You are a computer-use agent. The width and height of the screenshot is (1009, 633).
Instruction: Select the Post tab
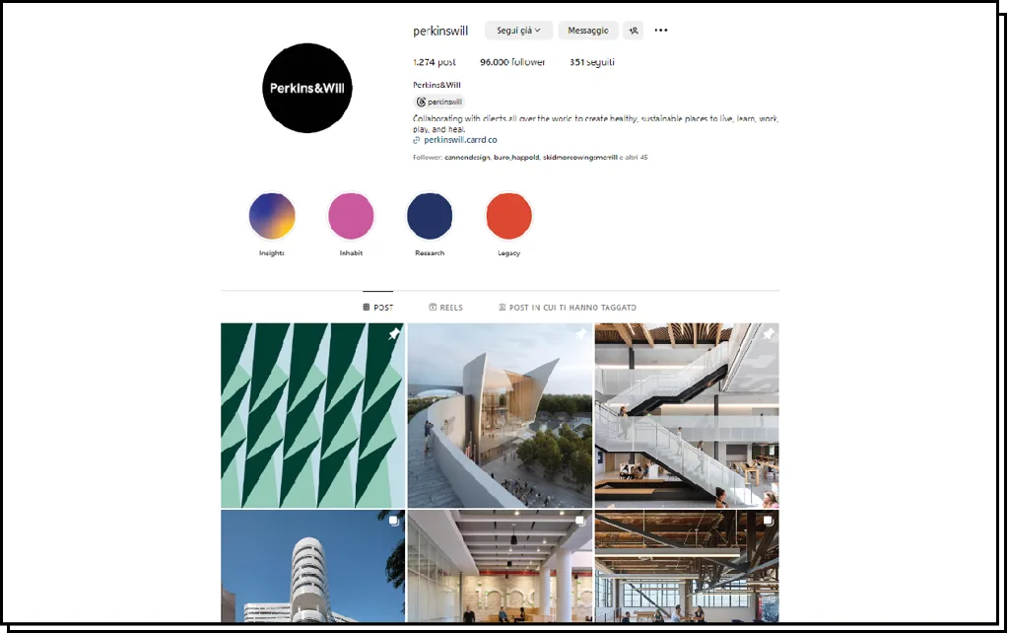377,308
